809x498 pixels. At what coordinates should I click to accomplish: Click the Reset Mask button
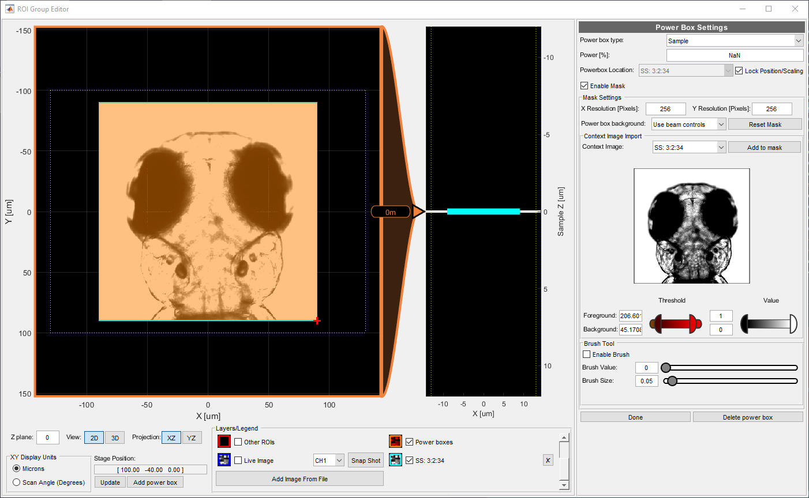click(765, 124)
